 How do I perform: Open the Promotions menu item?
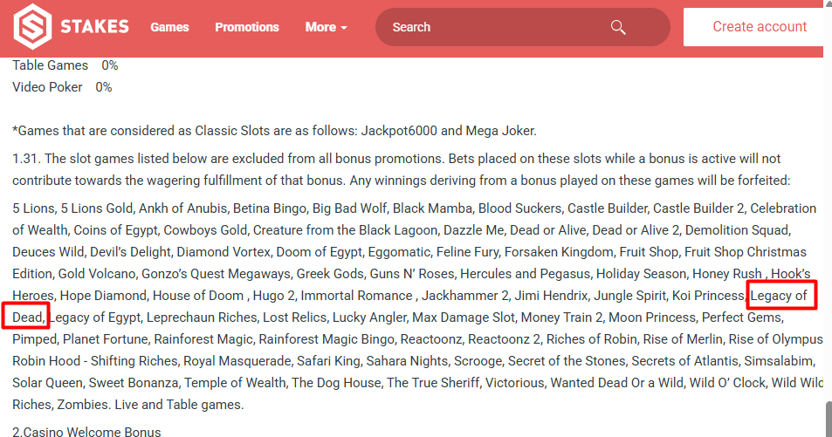(247, 27)
